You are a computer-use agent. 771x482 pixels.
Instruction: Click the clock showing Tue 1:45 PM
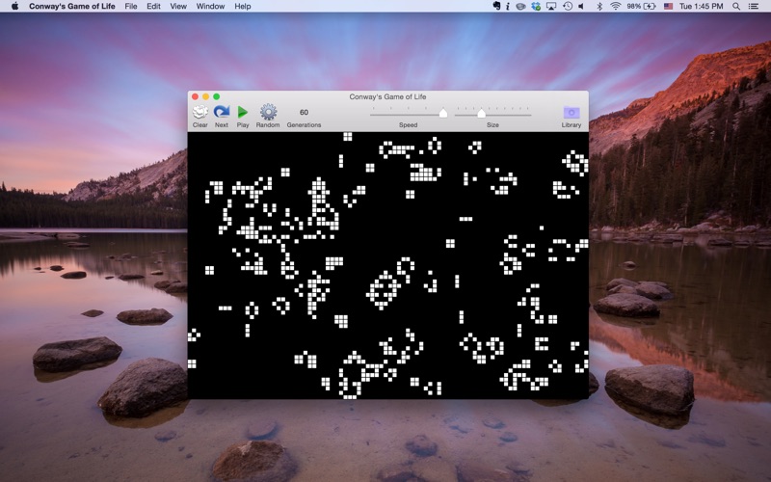702,6
